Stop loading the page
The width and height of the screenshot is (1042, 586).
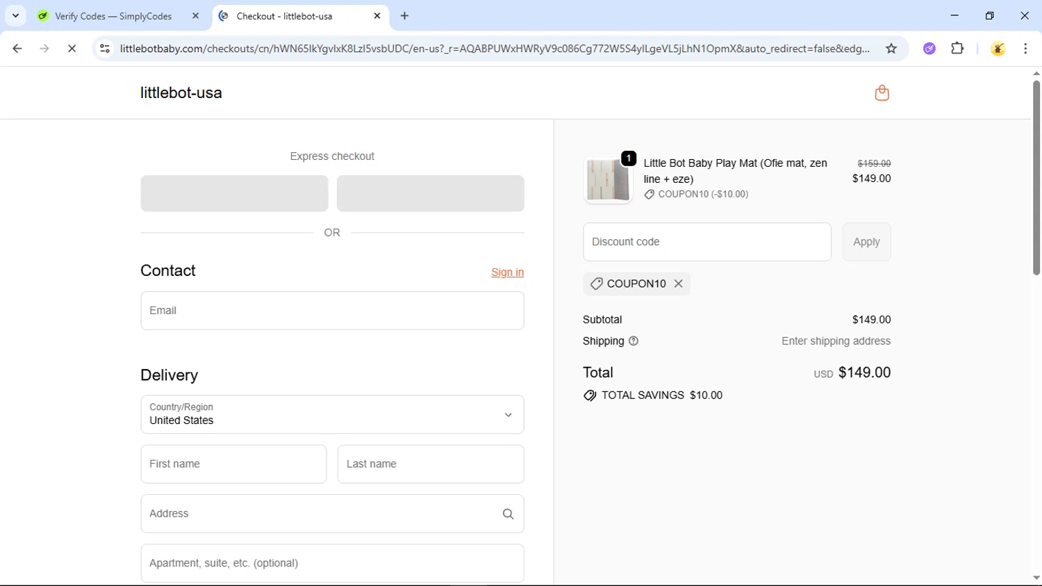tap(72, 49)
